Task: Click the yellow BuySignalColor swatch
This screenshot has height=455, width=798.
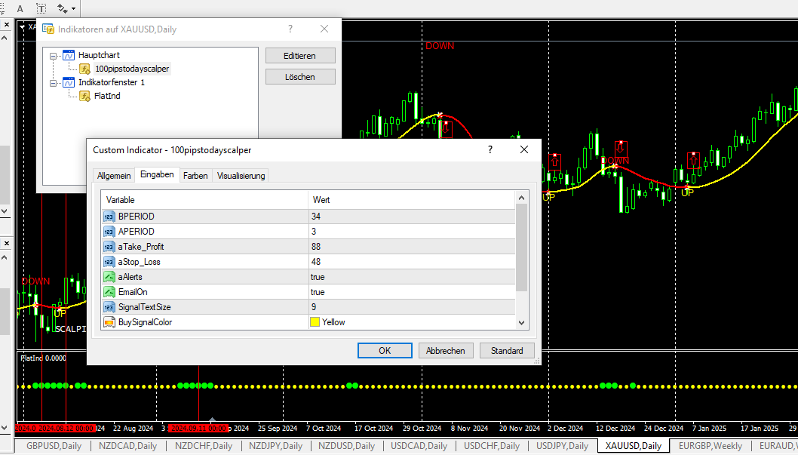Action: click(315, 322)
